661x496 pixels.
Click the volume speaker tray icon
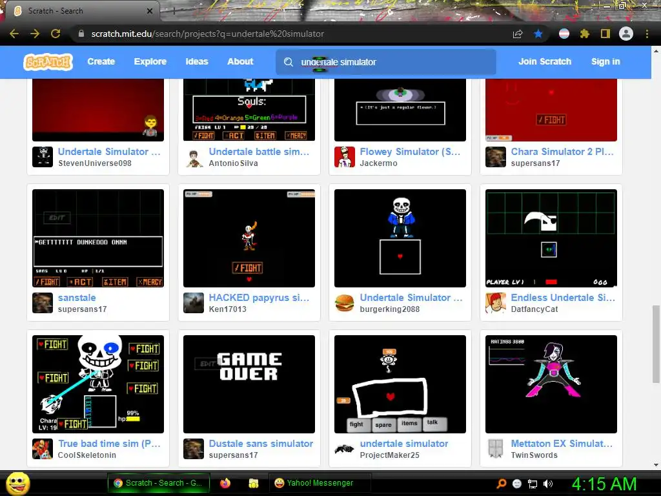(x=548, y=484)
